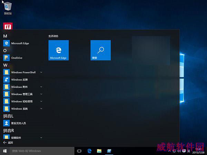Click the Windows Start button
The height and width of the screenshot is (155, 207).
point(5,151)
